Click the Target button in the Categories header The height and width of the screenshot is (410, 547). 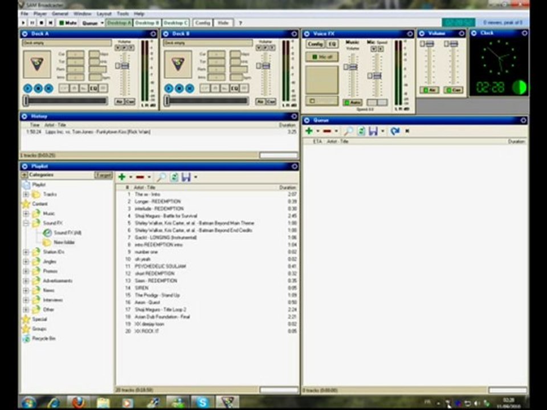[103, 175]
